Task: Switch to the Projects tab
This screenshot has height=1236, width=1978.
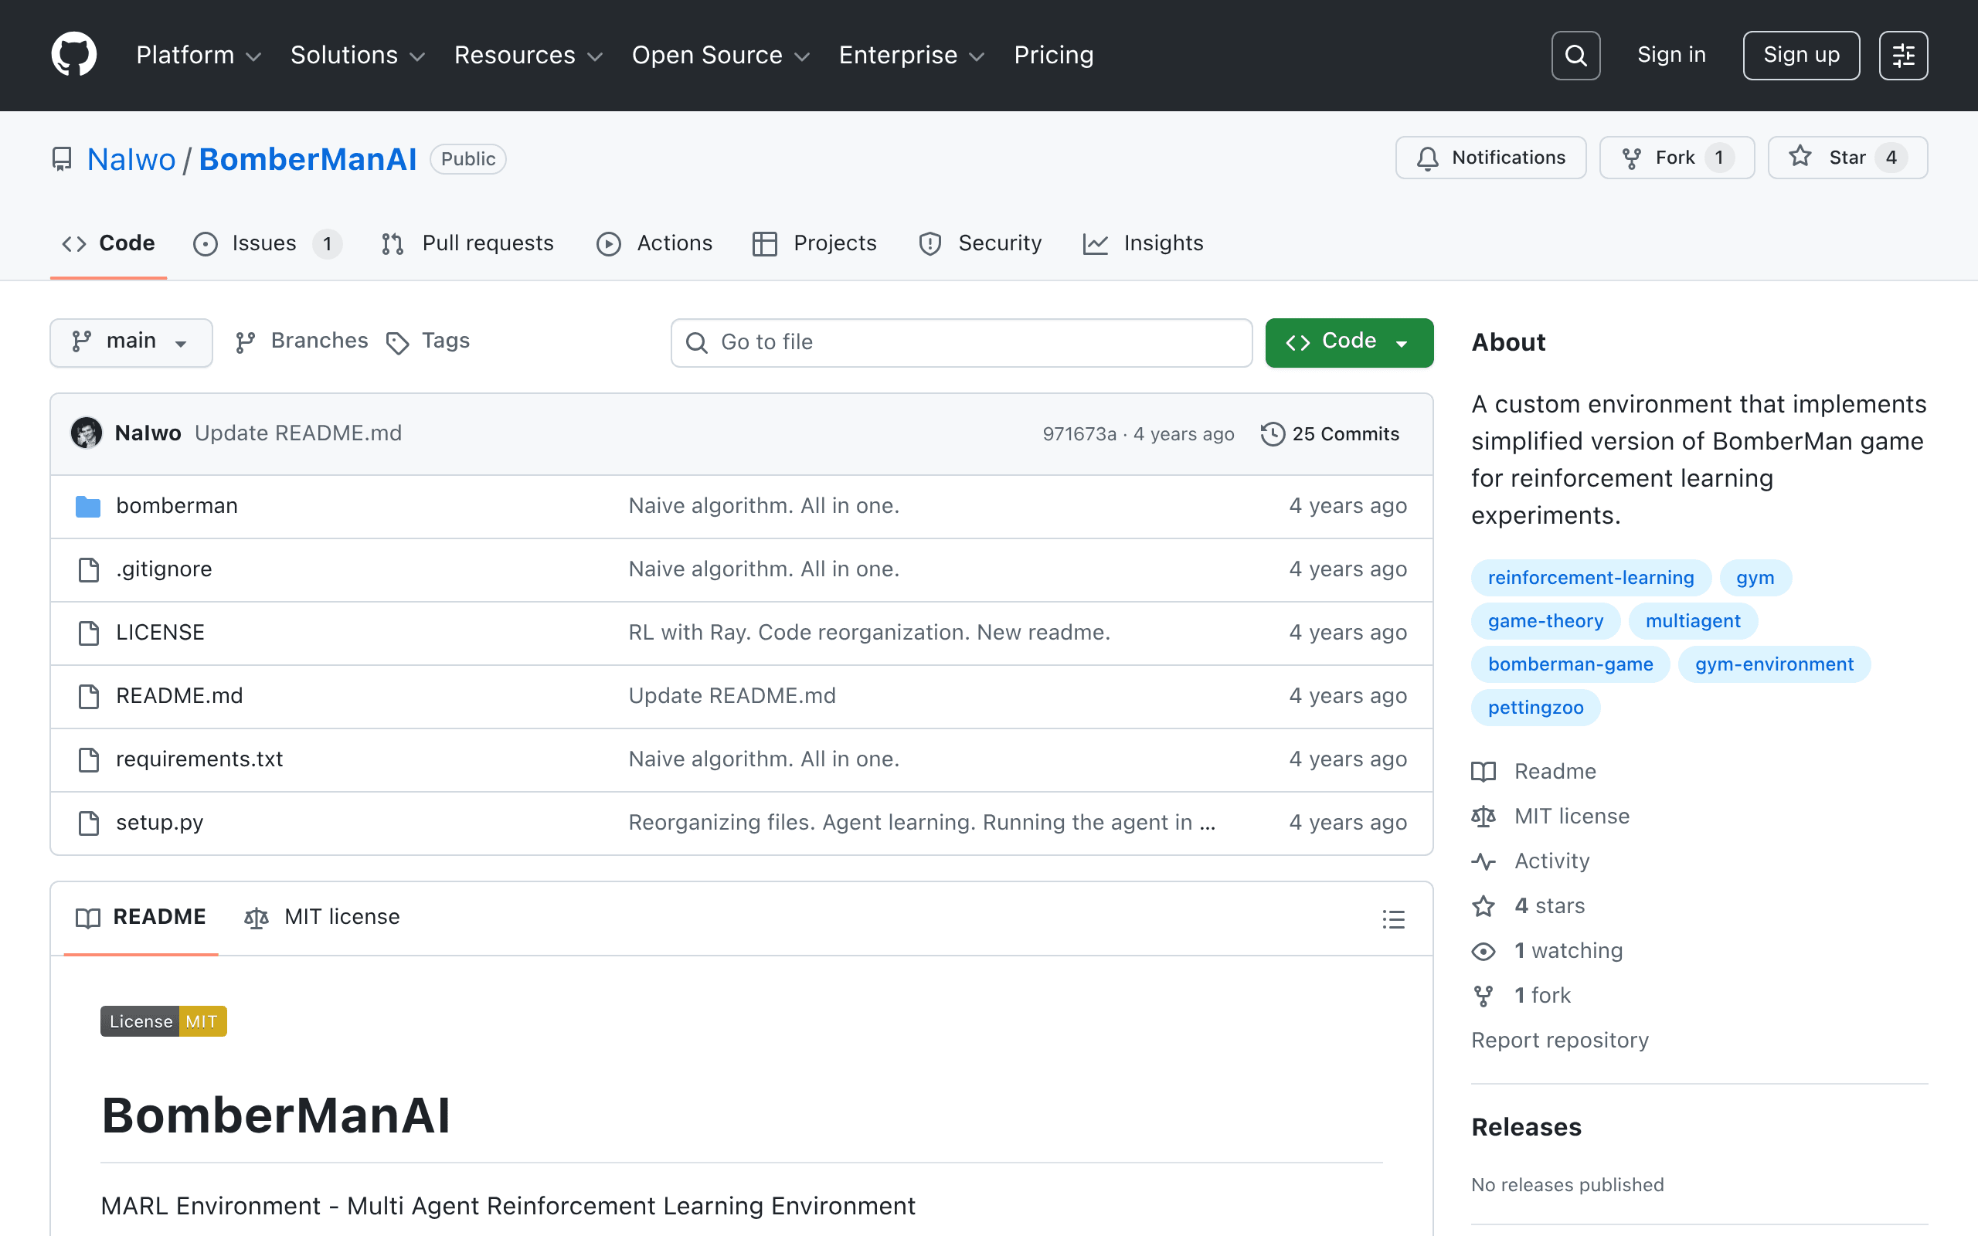Action: [x=815, y=243]
